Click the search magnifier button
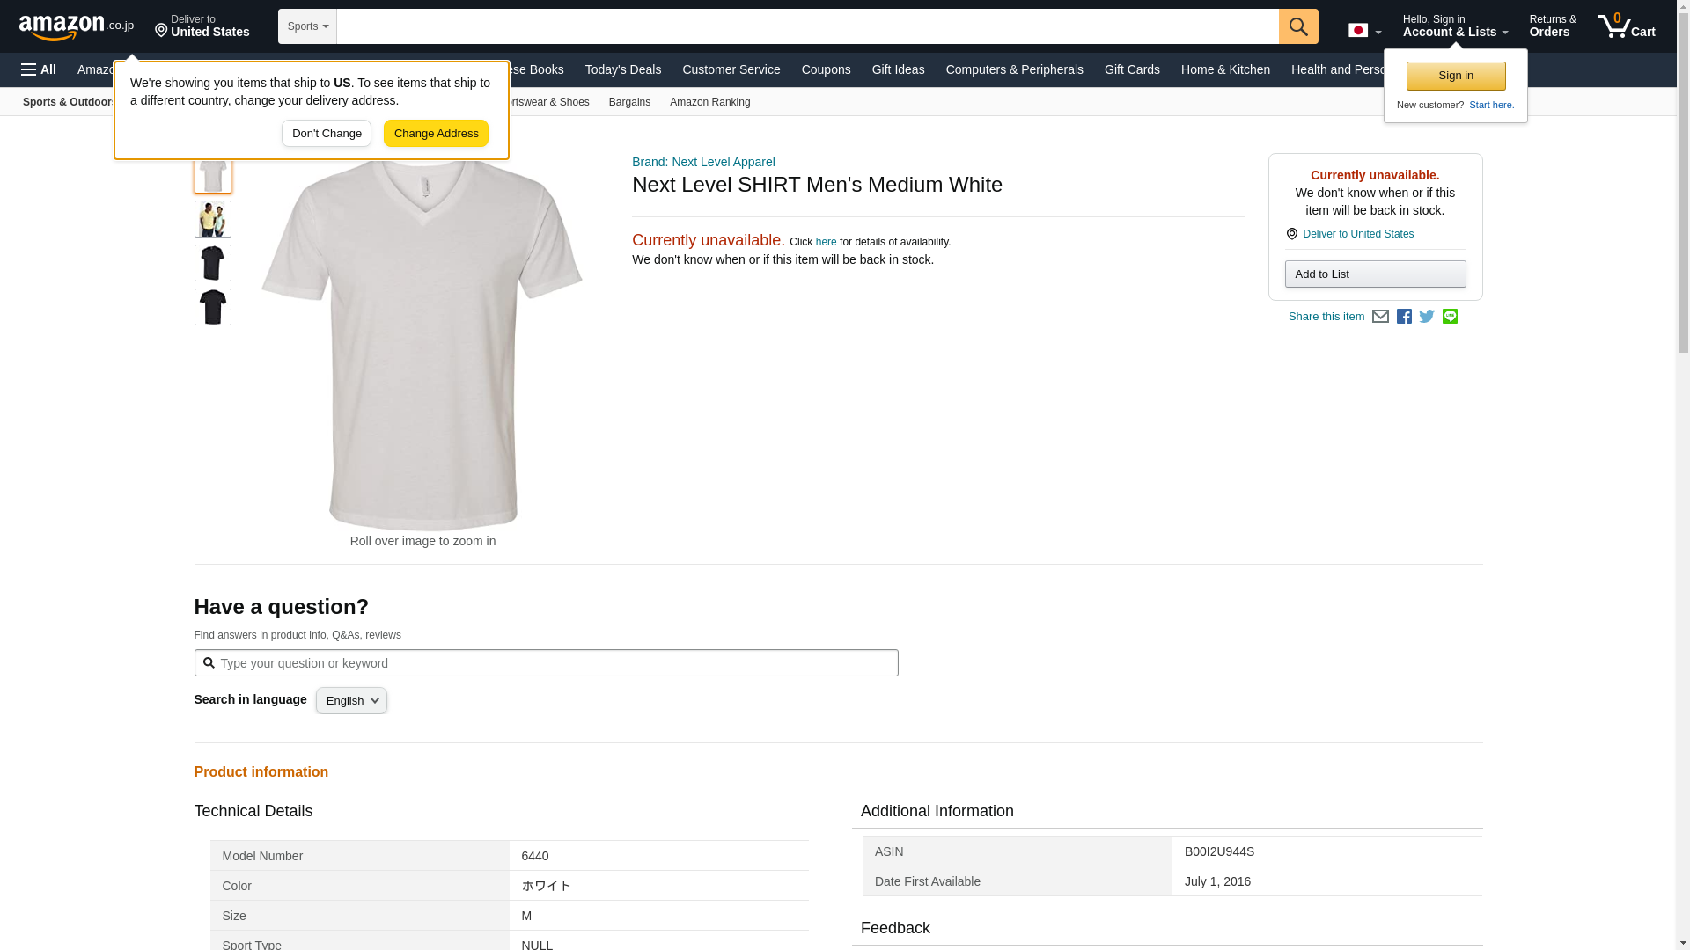 pos(1297,26)
